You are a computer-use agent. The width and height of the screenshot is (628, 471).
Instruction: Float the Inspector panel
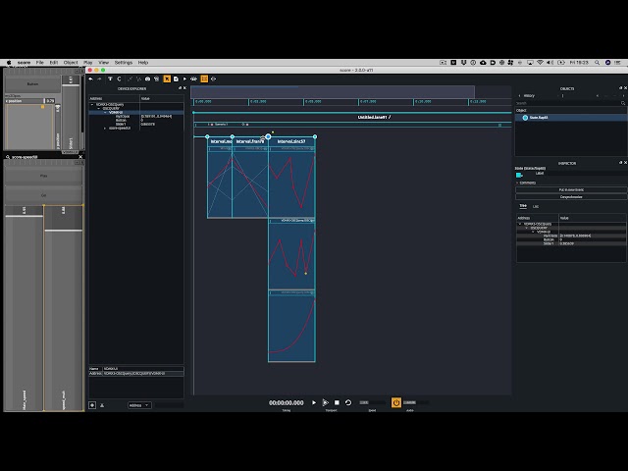click(x=621, y=163)
